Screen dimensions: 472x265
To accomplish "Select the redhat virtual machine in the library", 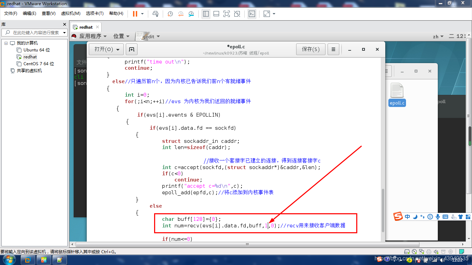I will (x=27, y=57).
